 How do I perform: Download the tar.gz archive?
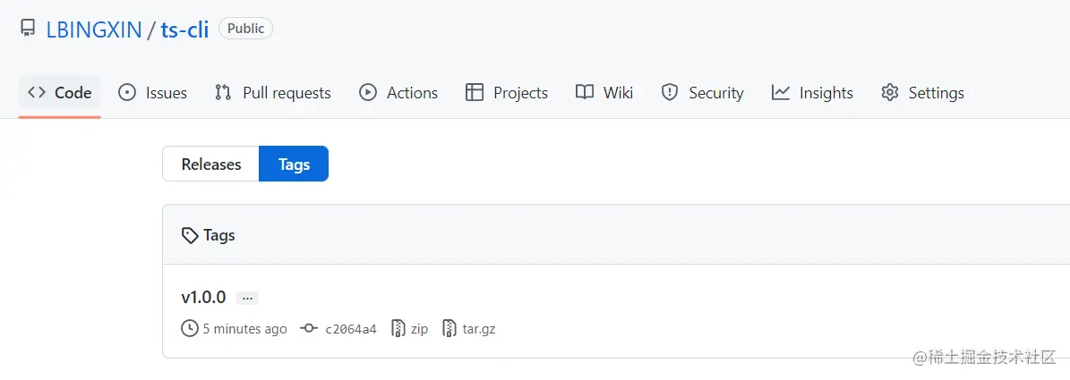(x=479, y=329)
